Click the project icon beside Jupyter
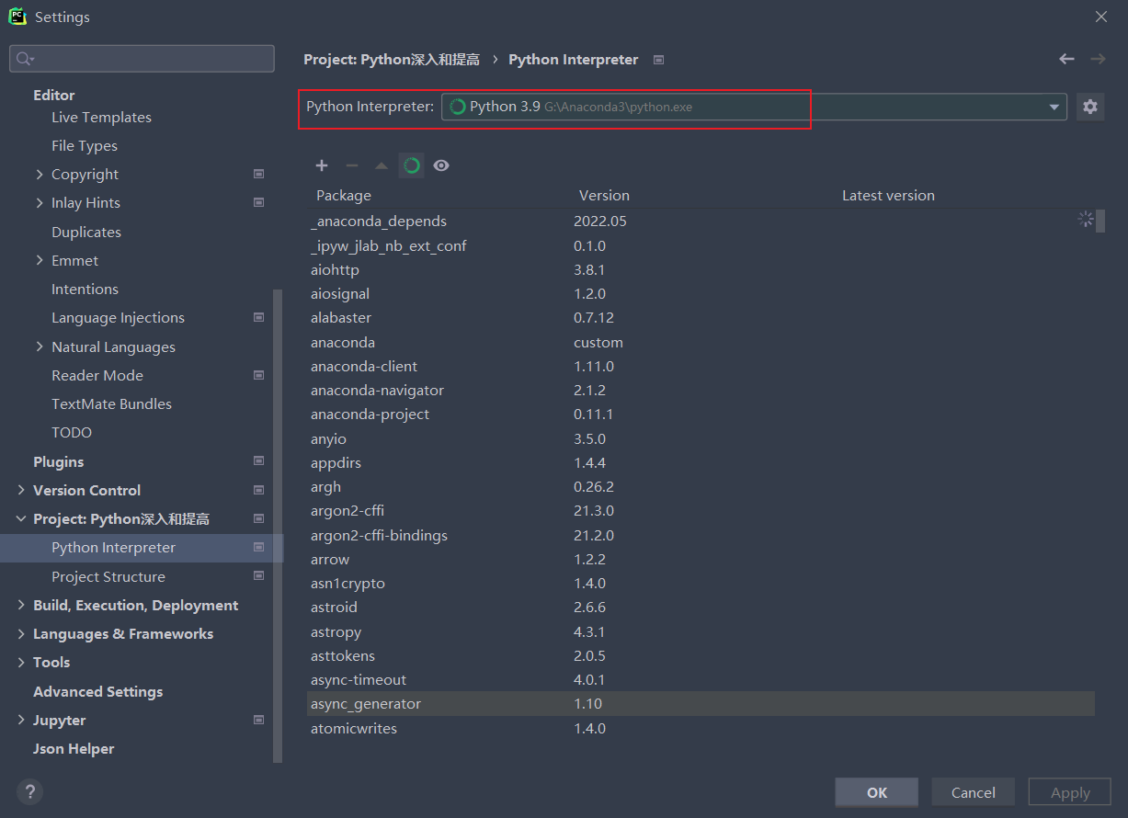Image resolution: width=1128 pixels, height=818 pixels. 258,720
